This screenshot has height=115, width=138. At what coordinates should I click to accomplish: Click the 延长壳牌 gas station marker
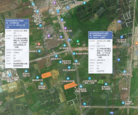coord(62,20)
